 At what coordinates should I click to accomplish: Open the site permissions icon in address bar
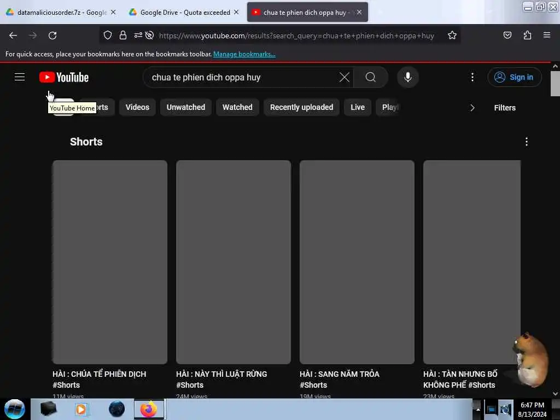pos(138,35)
